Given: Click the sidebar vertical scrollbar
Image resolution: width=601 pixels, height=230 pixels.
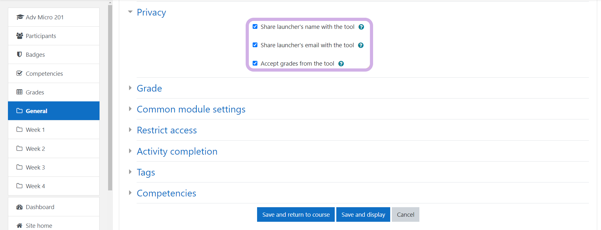Looking at the screenshot, I should point(110,95).
